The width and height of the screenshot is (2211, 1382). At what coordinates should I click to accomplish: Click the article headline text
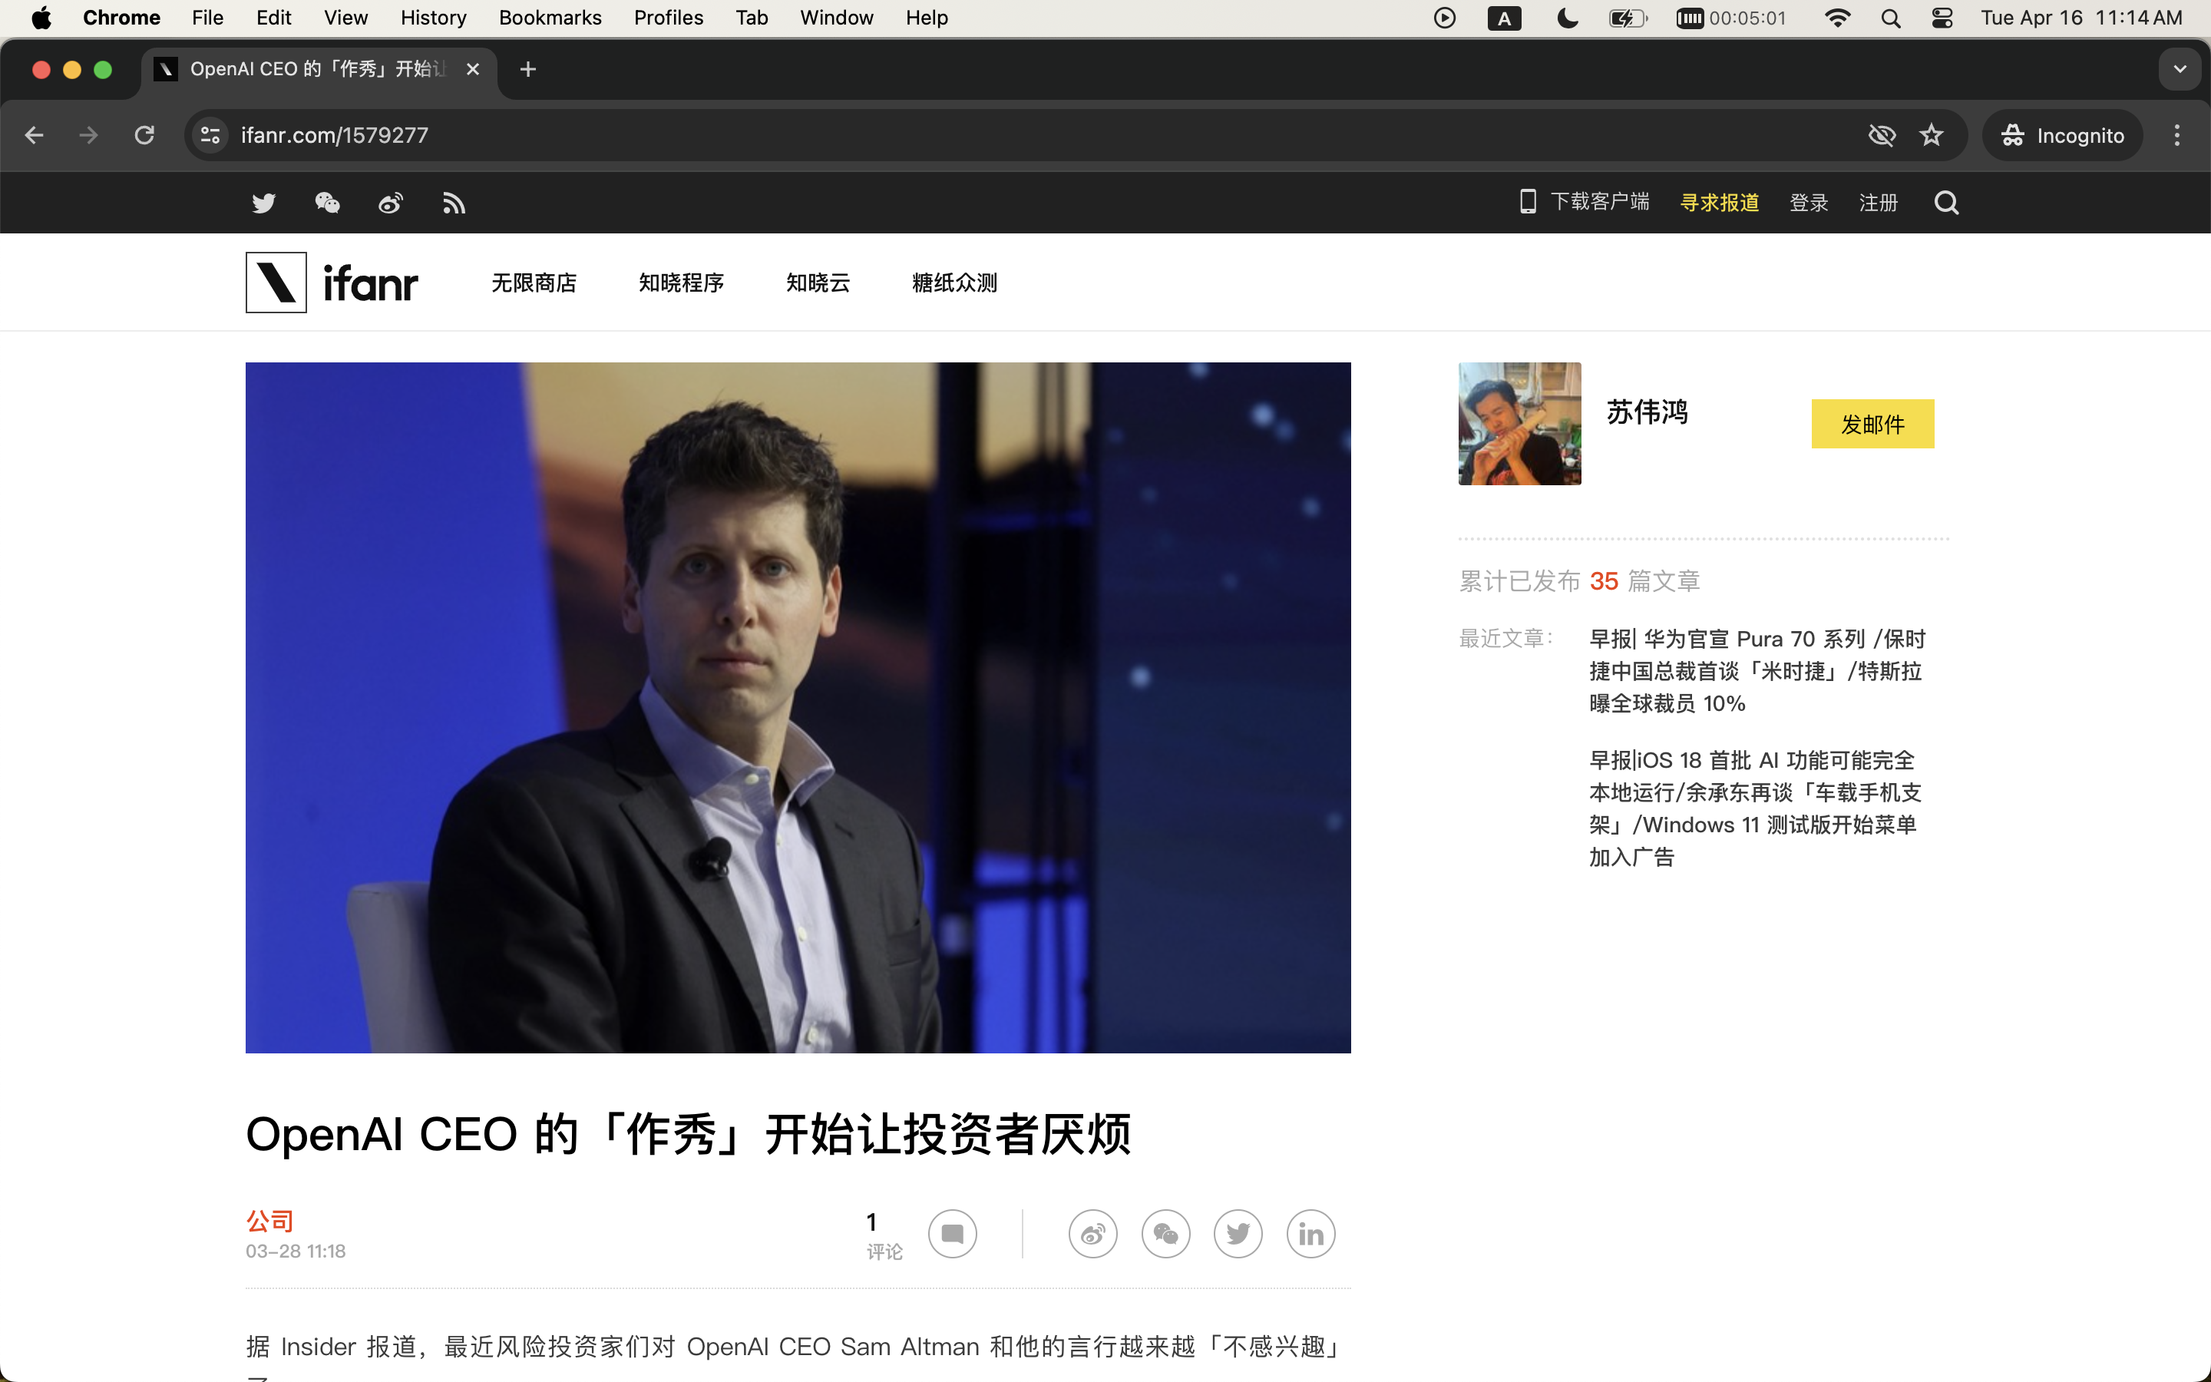click(x=689, y=1134)
